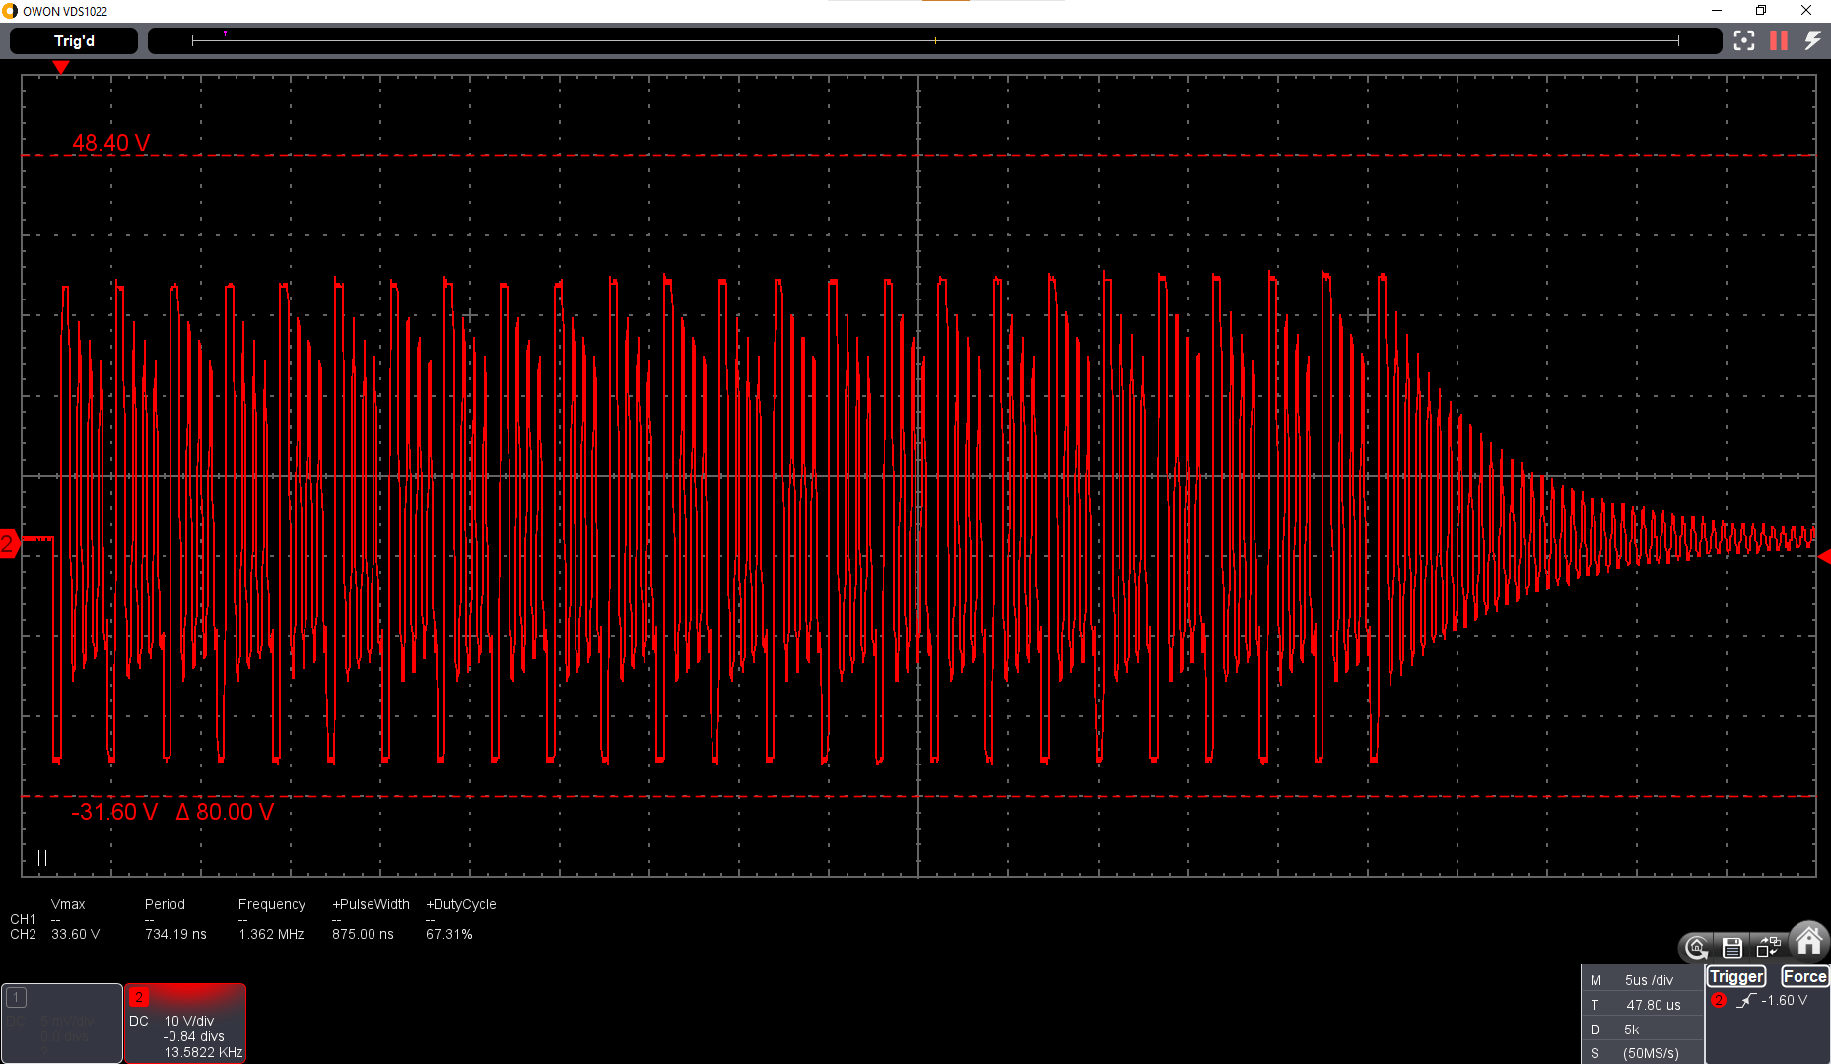Click the -1.60 V trigger level value
Screen dimensions: 1831x1064
point(1785,1000)
